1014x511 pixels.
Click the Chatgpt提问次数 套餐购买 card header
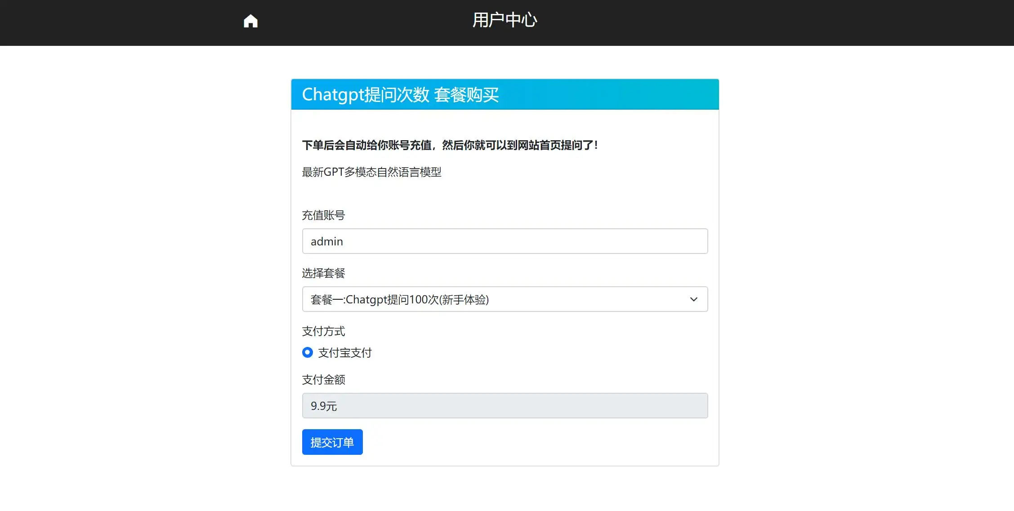(x=400, y=94)
